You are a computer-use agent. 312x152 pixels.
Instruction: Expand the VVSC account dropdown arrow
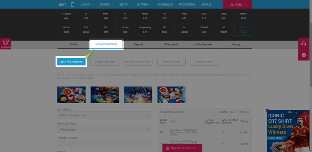(x=245, y=5)
